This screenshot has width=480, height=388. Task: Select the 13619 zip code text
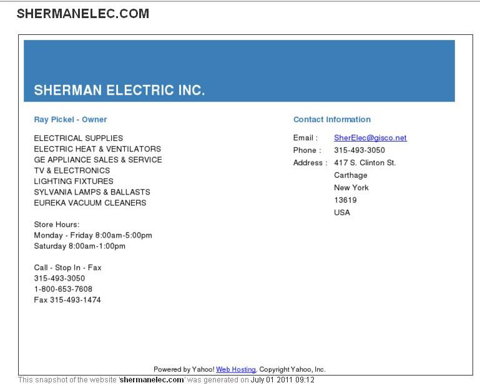tap(345, 200)
